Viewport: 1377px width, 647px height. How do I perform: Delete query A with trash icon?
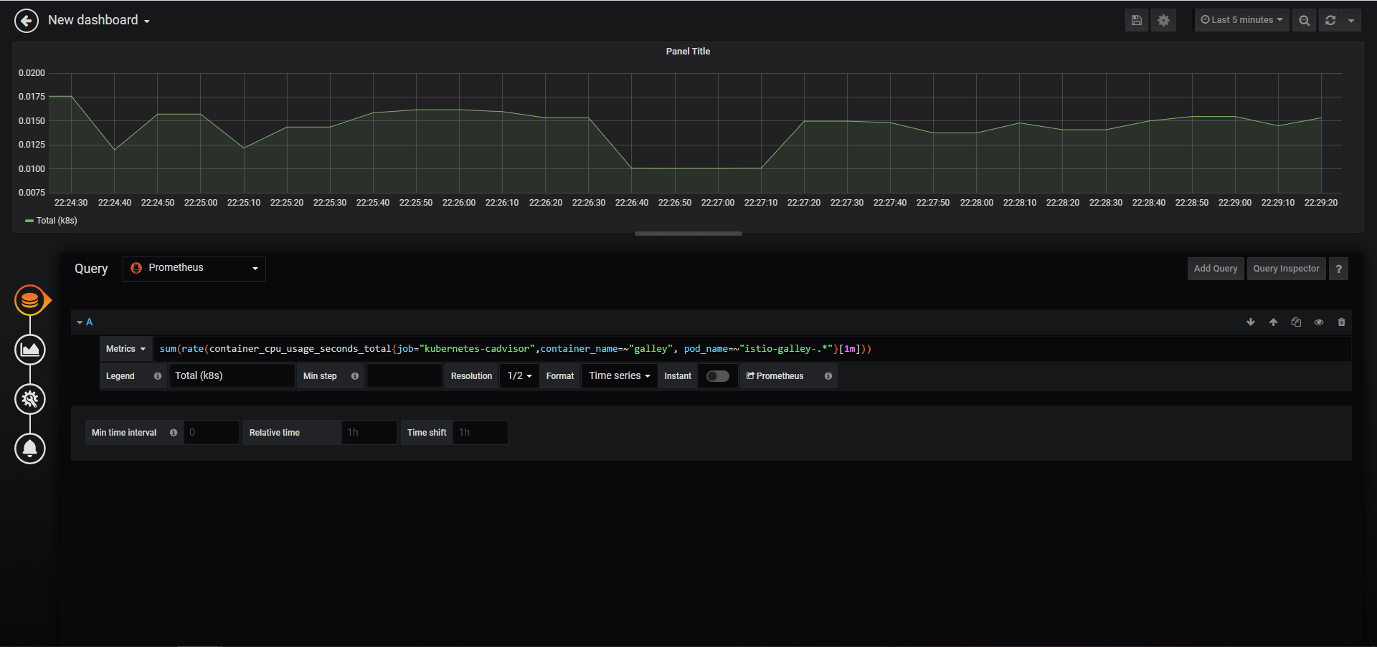click(x=1341, y=322)
